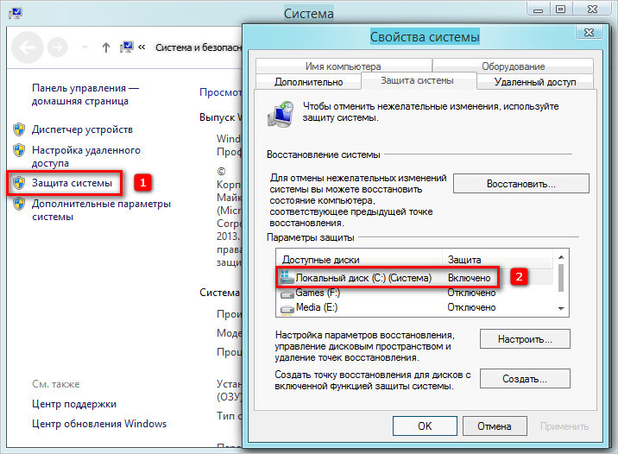Switch to the Дополнительно tab
The height and width of the screenshot is (454, 618).
[308, 82]
